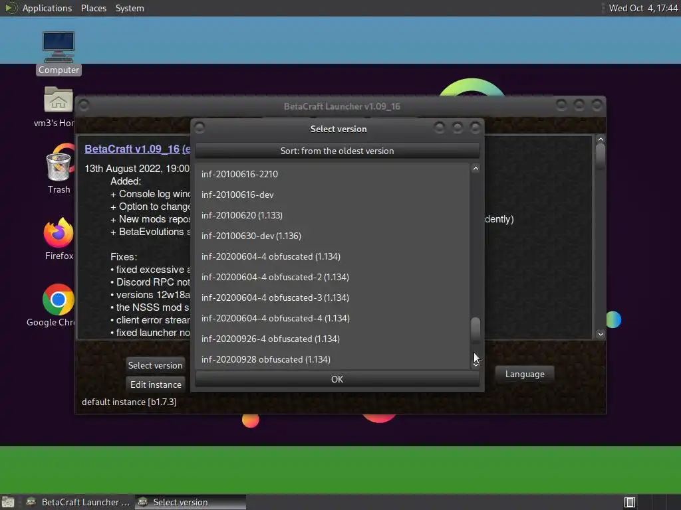Toggle sort order: from the oldest version
Screen dimensions: 681x510
click(x=337, y=151)
